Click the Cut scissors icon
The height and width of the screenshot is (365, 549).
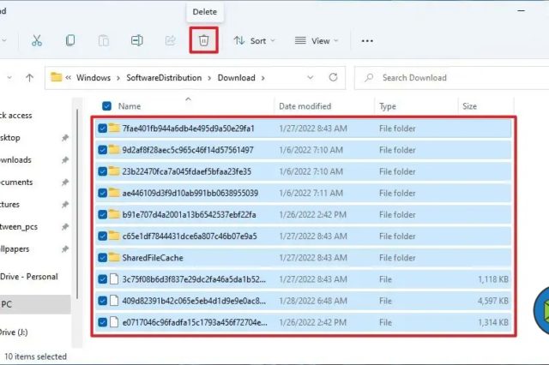tap(37, 40)
